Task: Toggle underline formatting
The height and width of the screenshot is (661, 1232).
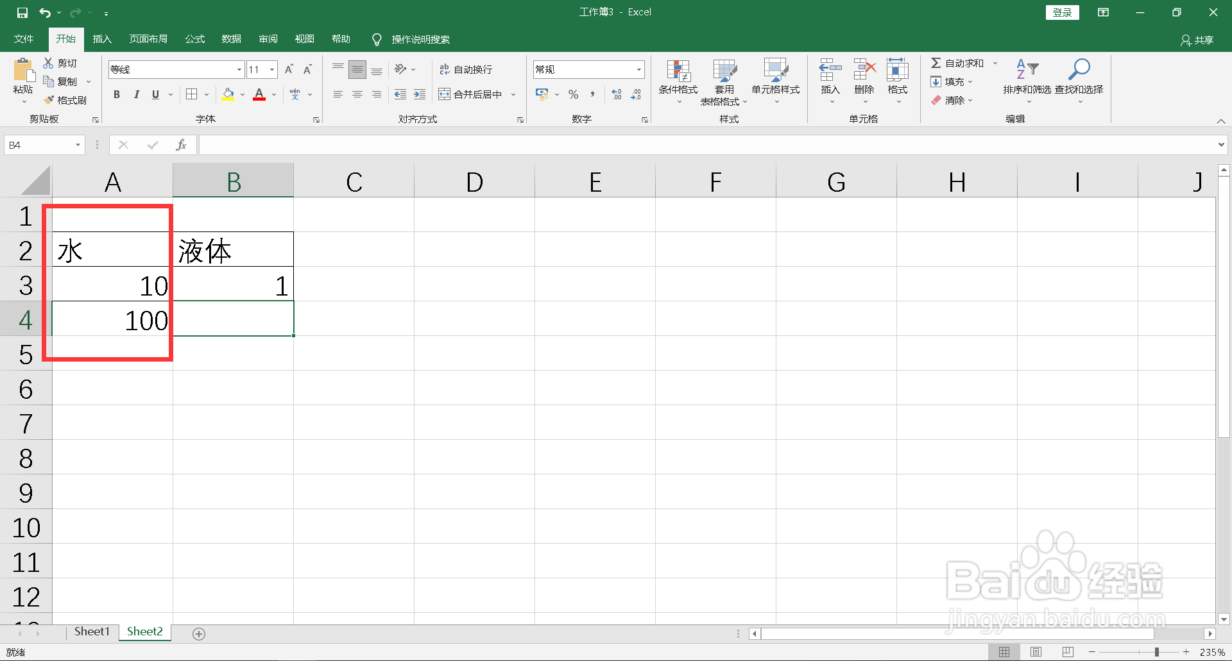Action: (155, 94)
